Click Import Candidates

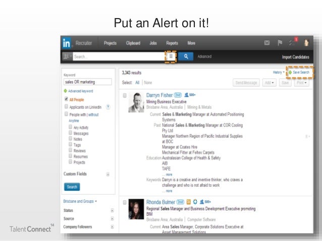coord(296,57)
